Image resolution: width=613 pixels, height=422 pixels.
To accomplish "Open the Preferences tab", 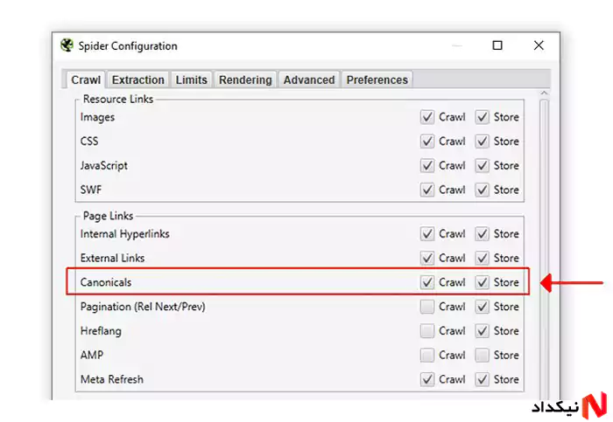I will pyautogui.click(x=377, y=80).
